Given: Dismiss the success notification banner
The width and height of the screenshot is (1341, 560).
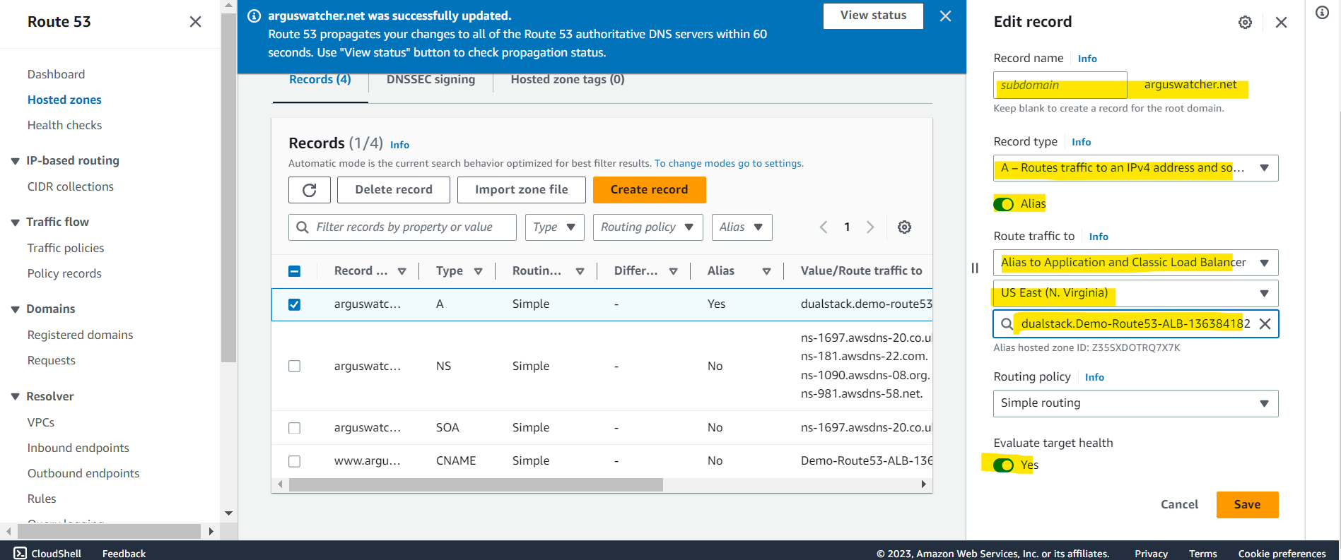Looking at the screenshot, I should click(x=945, y=16).
